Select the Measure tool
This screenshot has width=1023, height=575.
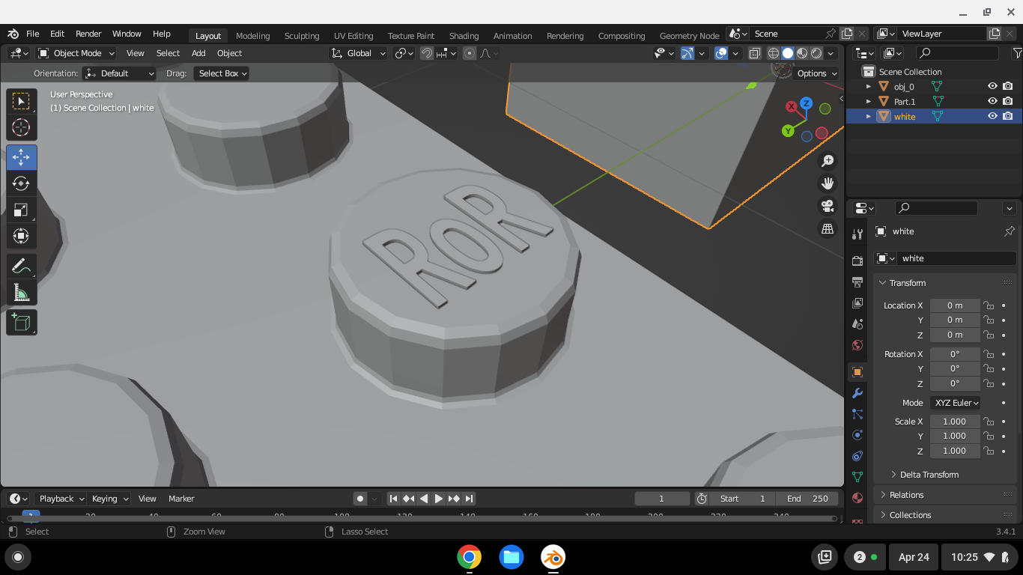pyautogui.click(x=21, y=293)
